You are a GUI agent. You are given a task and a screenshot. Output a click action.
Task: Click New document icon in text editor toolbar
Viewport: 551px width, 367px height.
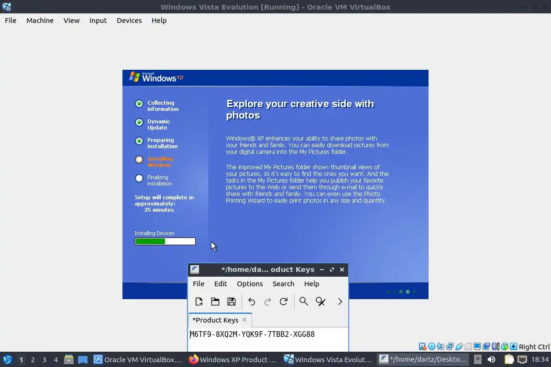coord(199,302)
